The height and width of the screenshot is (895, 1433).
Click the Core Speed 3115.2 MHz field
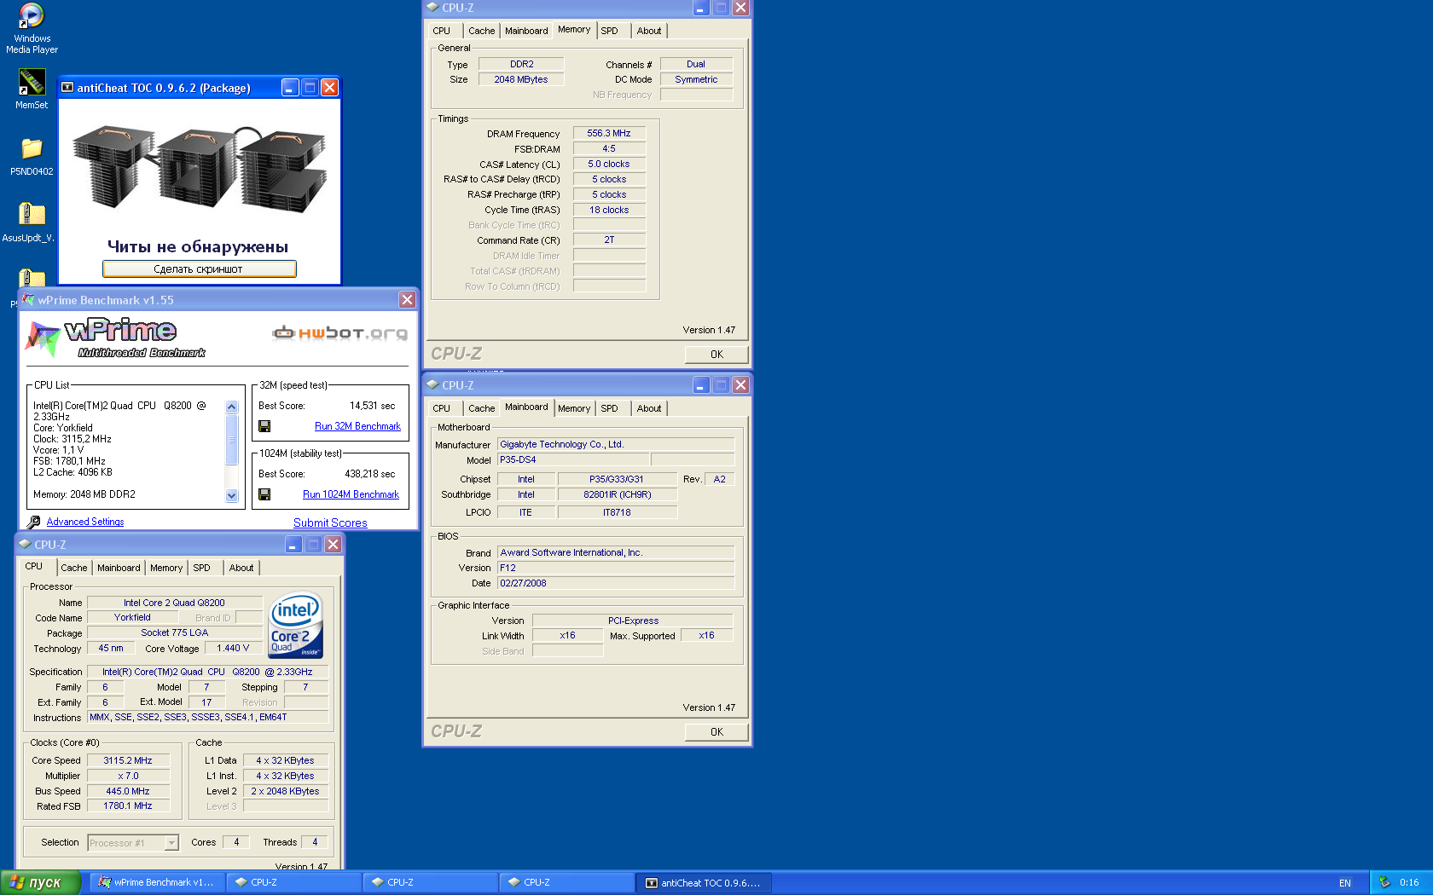tap(128, 760)
